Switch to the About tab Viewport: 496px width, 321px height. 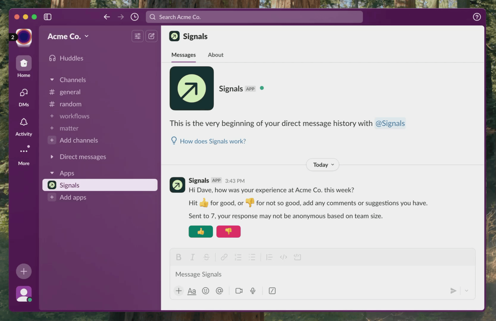click(x=216, y=55)
